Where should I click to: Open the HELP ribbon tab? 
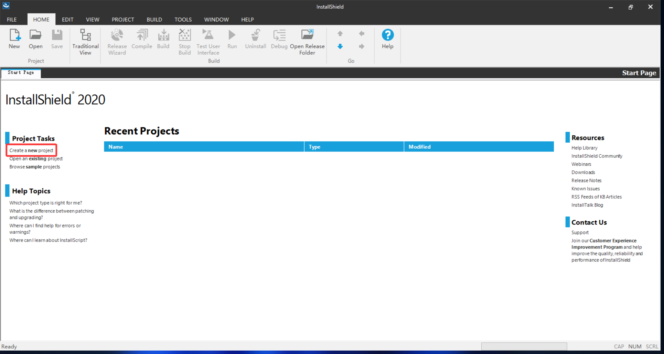[247, 20]
